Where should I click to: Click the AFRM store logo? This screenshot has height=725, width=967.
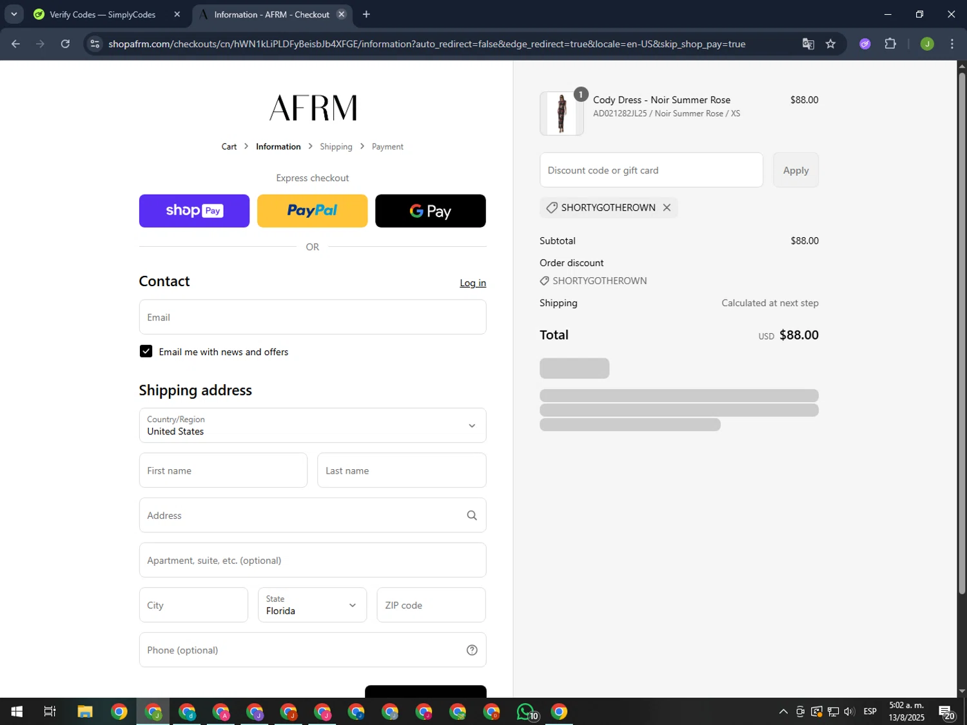[313, 108]
